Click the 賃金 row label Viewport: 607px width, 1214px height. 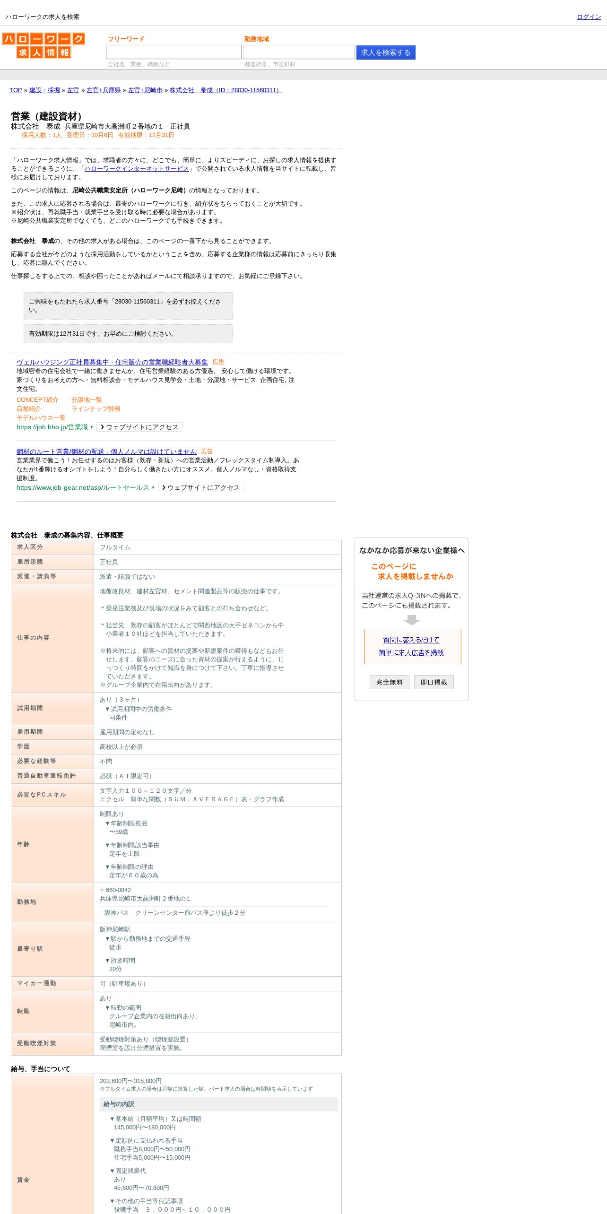23,1180
